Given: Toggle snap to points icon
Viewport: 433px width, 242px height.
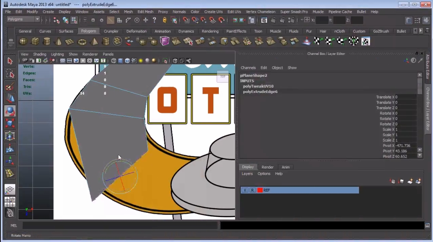Looking at the screenshot, I should [x=203, y=20].
